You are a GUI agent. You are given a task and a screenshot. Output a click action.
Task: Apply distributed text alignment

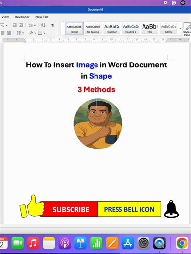[x=9, y=33]
